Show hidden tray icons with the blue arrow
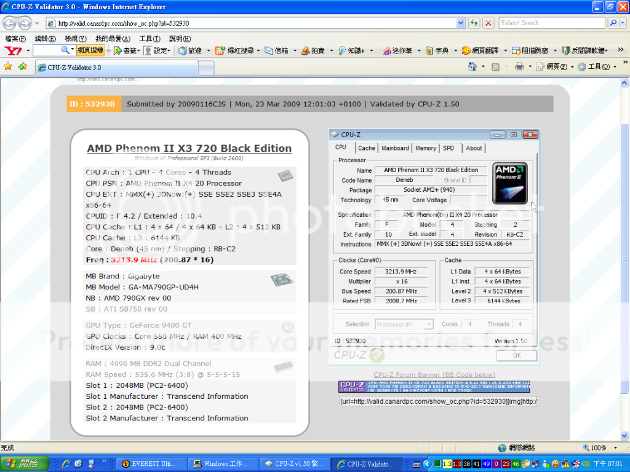This screenshot has height=472, width=630. (x=427, y=464)
